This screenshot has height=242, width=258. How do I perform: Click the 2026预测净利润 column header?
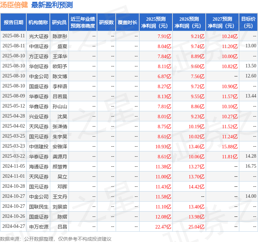click(x=189, y=22)
